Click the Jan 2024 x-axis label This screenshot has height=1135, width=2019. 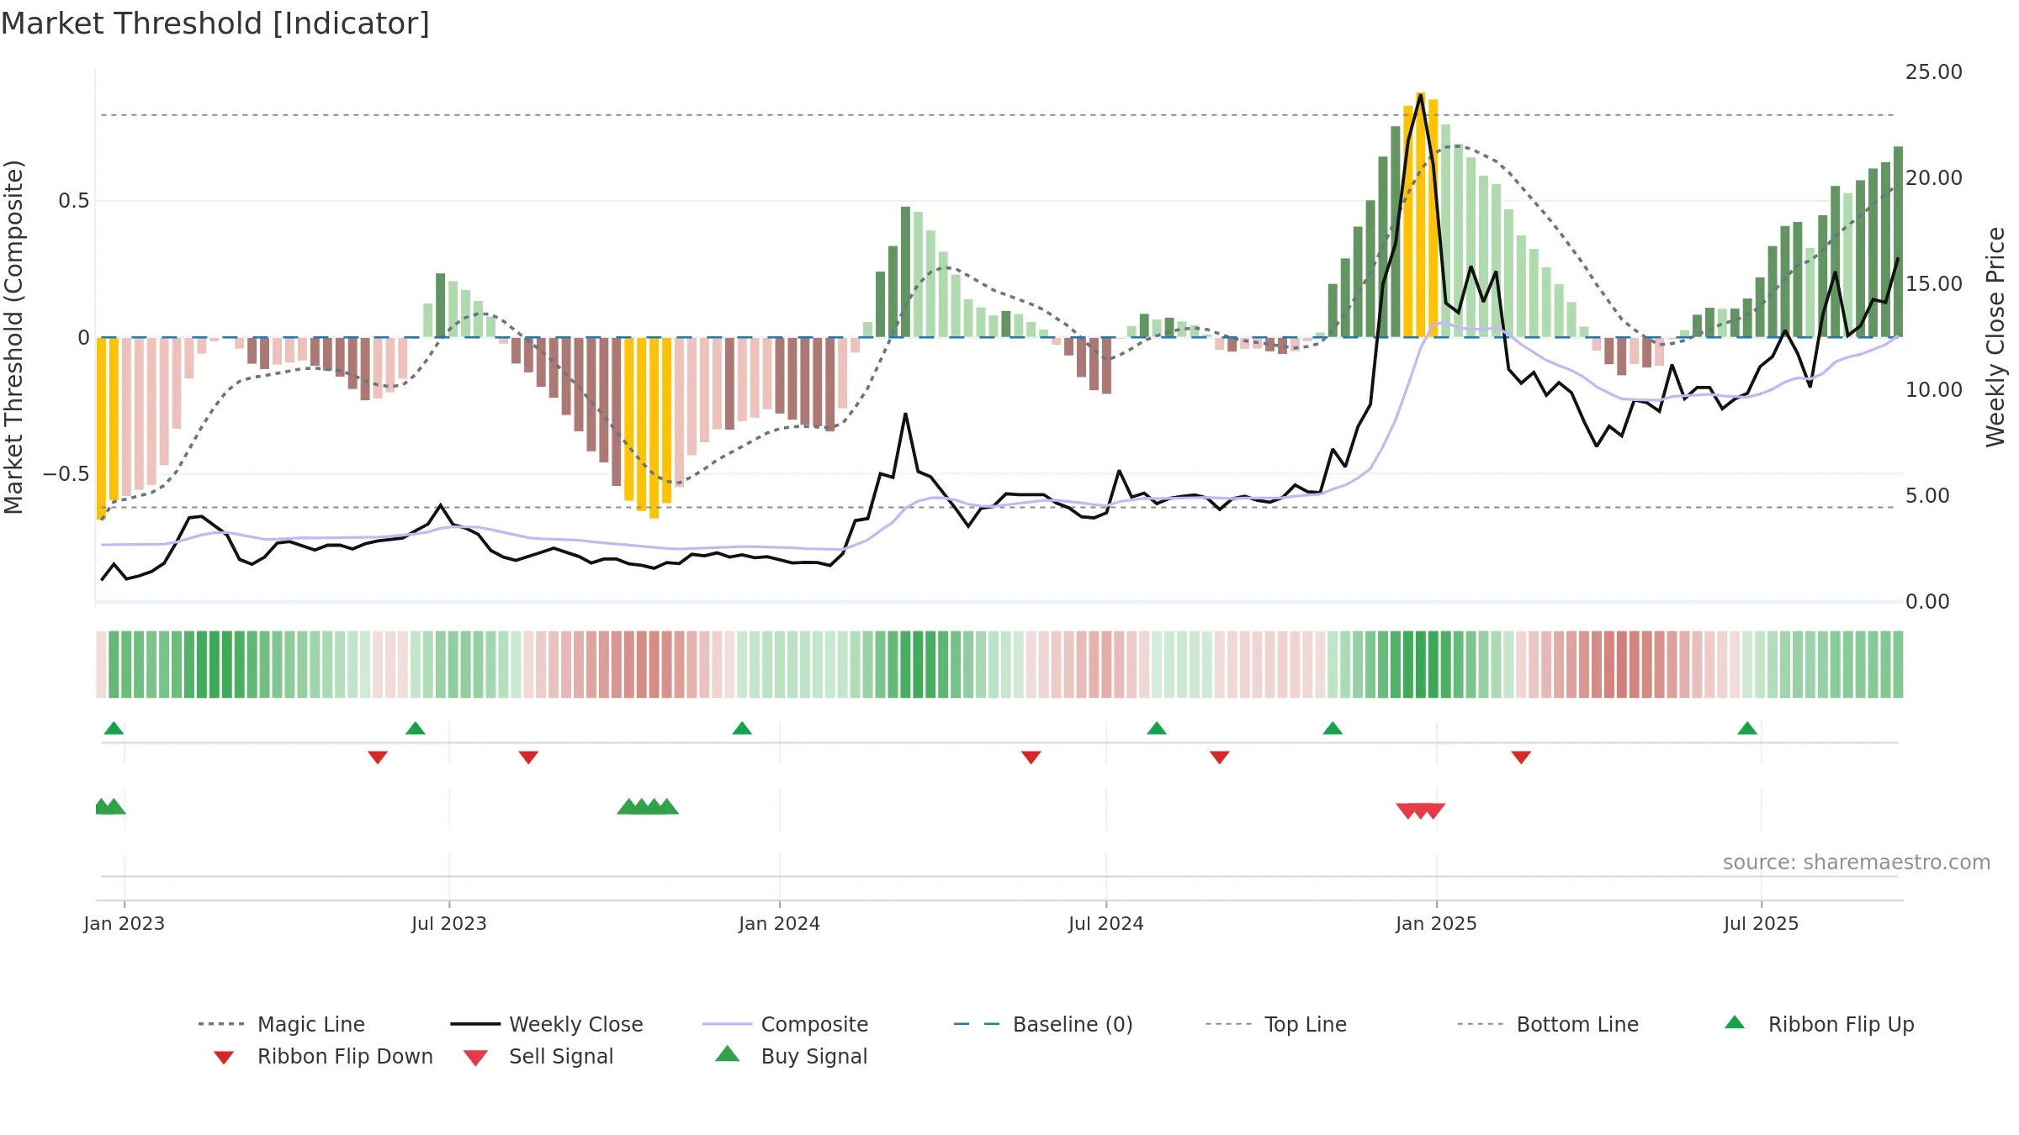click(780, 923)
